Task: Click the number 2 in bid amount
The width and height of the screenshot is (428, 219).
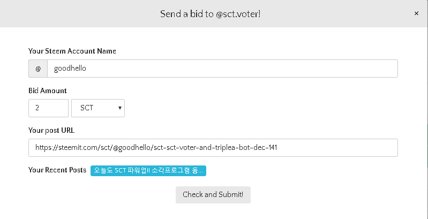Action: coord(37,108)
